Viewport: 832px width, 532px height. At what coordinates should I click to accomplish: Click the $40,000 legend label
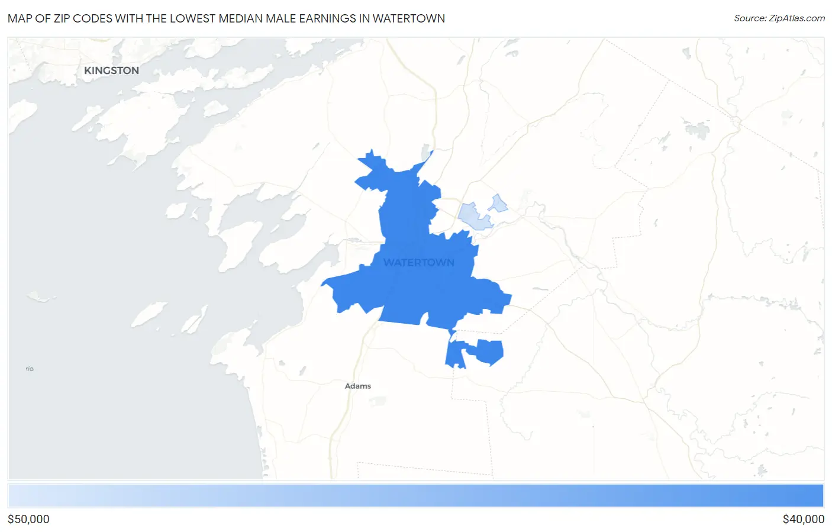coord(803,519)
